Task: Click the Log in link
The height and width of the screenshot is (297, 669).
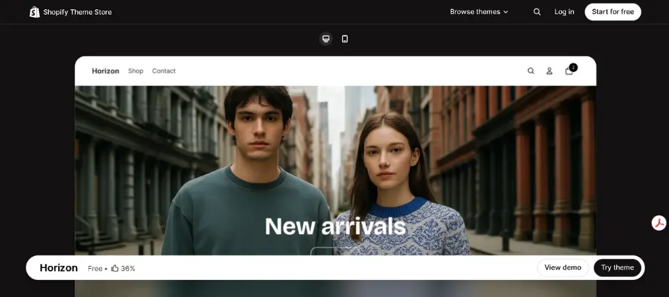Action: tap(564, 12)
